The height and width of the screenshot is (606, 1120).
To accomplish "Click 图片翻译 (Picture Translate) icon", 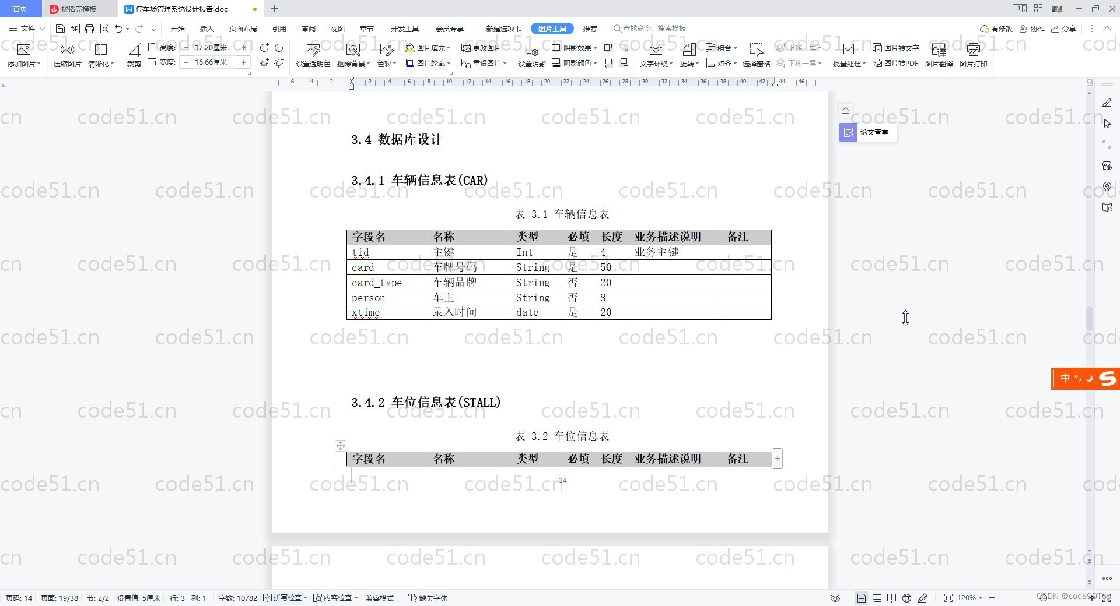I will [939, 55].
